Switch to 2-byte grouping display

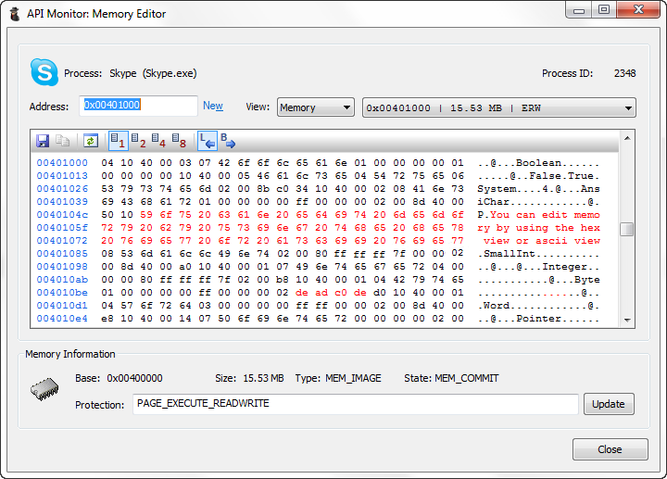[139, 141]
